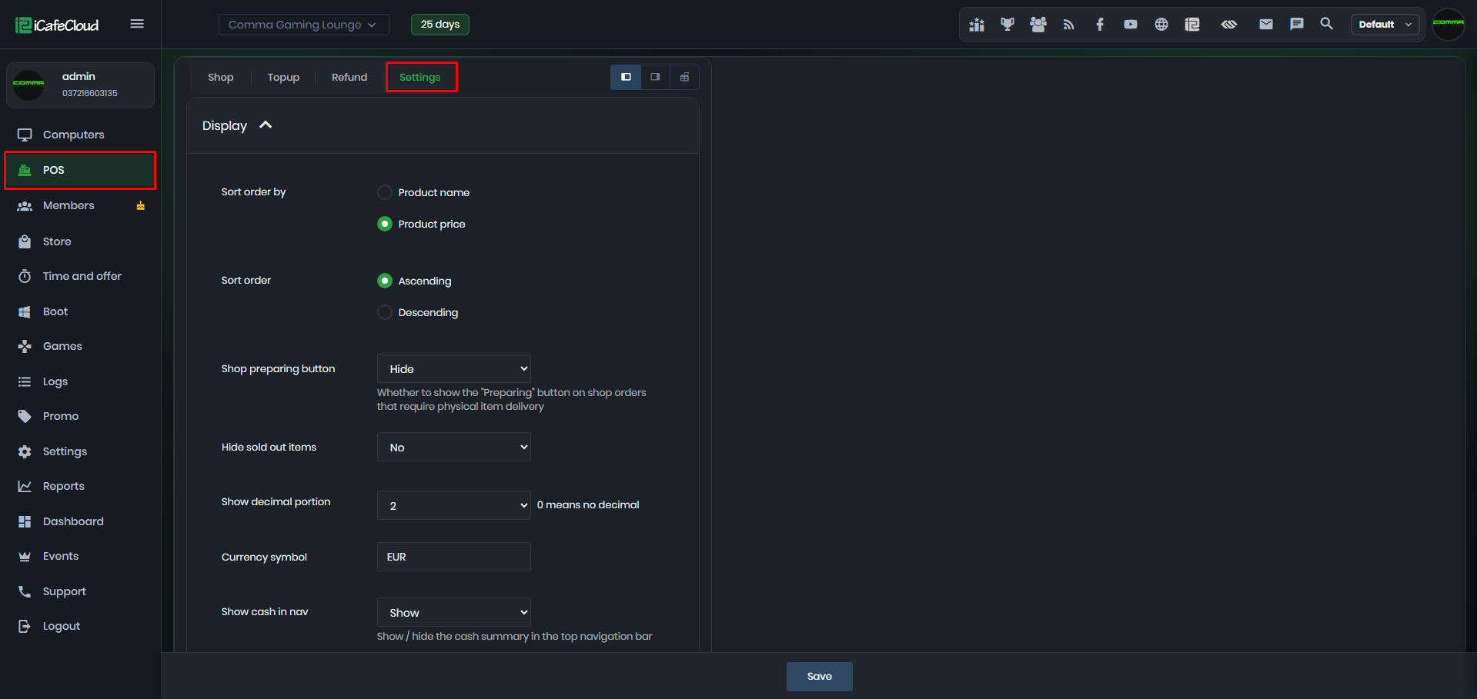Screen dimensions: 1477x699
Task: Click the Currency symbol EUR field
Action: [x=454, y=557]
